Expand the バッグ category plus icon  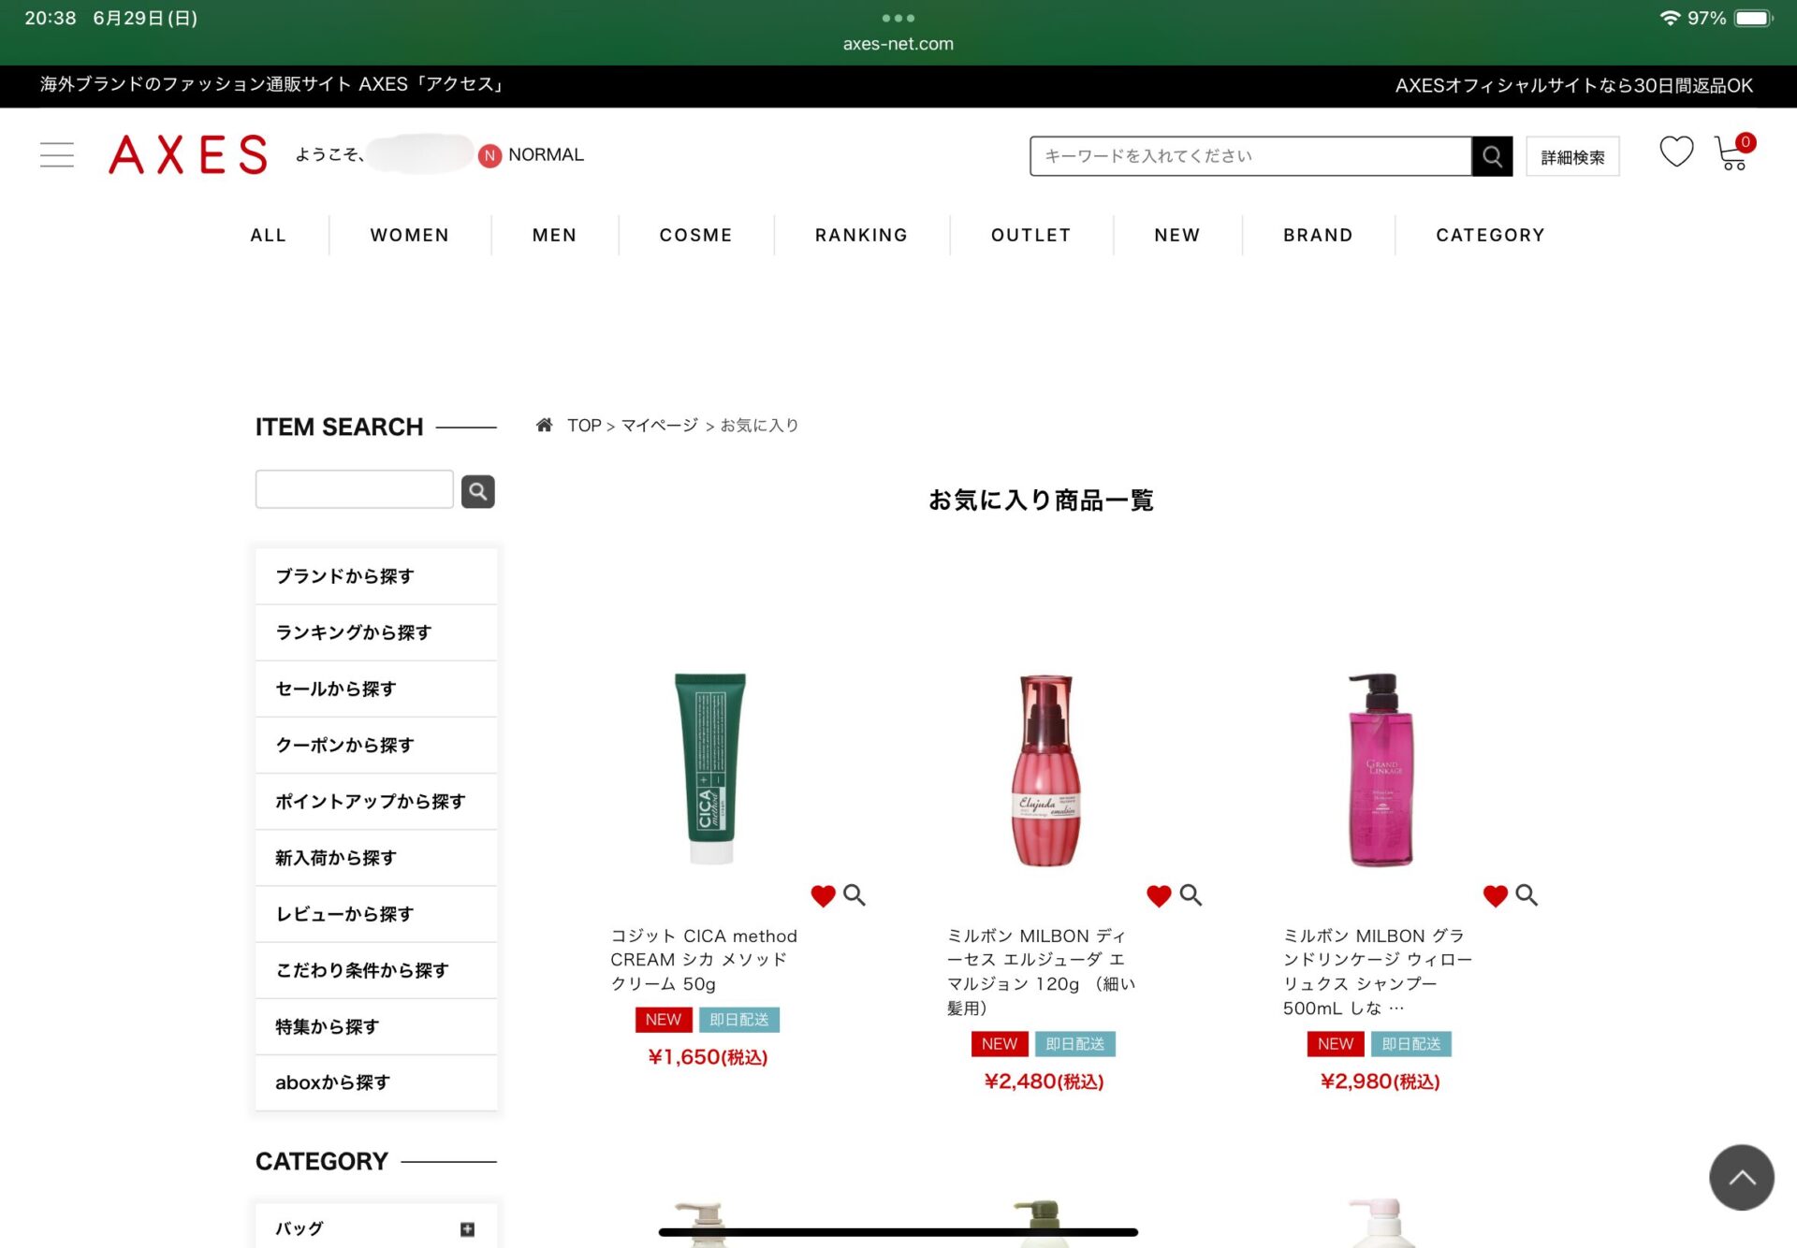point(467,1229)
